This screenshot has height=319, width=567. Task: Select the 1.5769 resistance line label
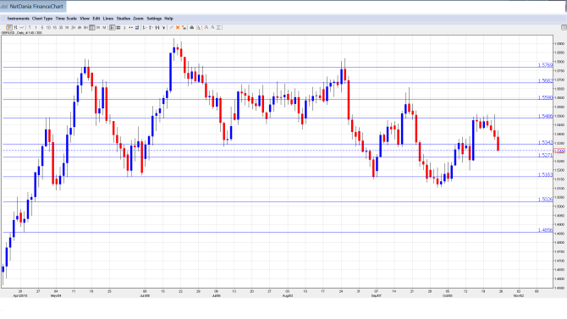[x=545, y=65]
